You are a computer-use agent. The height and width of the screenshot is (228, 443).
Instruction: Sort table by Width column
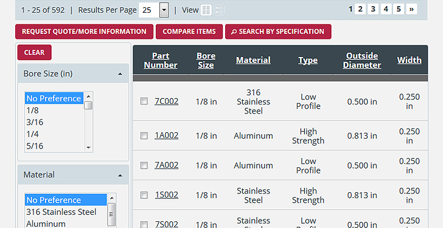coord(409,60)
